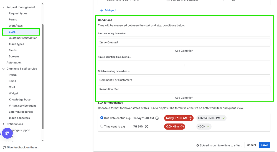Open Chat channel settings

(12, 87)
